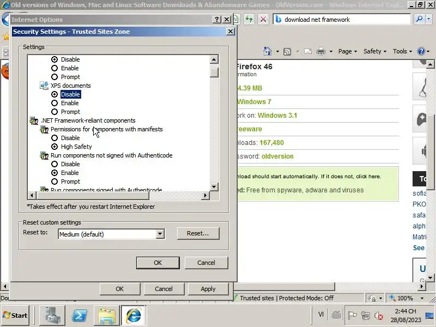Viewport: 436px width, 327px height.
Task: Click the Internet Options help question button
Action: 216,19
